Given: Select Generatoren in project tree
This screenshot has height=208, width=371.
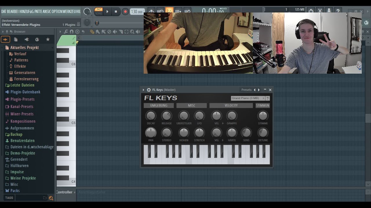Looking at the screenshot, I should [25, 73].
